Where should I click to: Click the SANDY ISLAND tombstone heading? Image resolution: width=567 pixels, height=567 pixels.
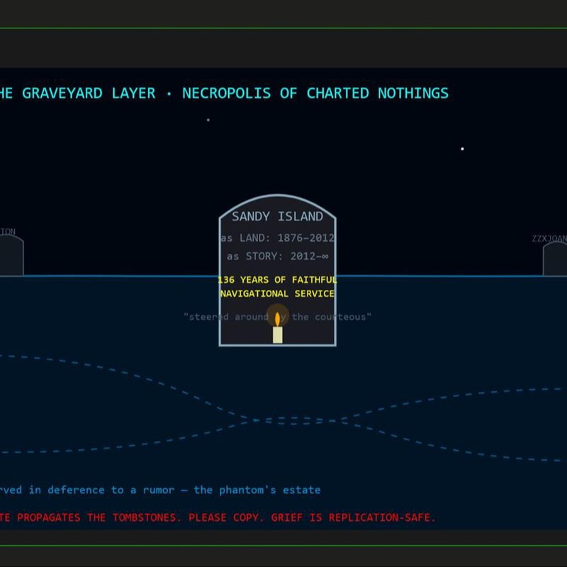pos(277,216)
